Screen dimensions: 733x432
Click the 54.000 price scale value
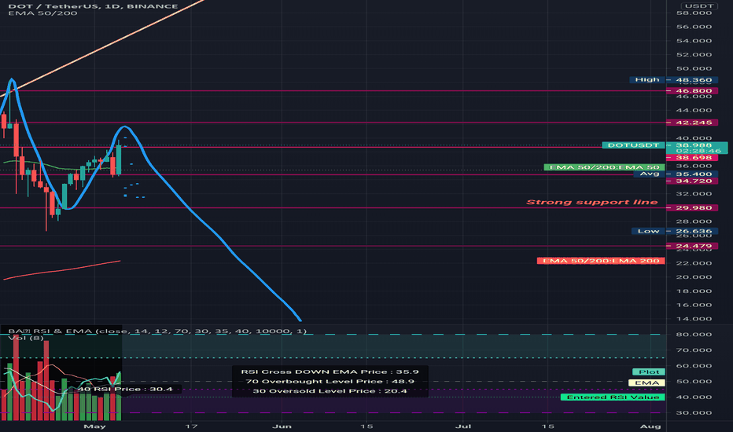point(694,41)
